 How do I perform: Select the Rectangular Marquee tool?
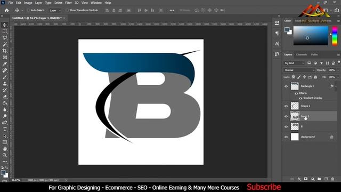click(5, 31)
